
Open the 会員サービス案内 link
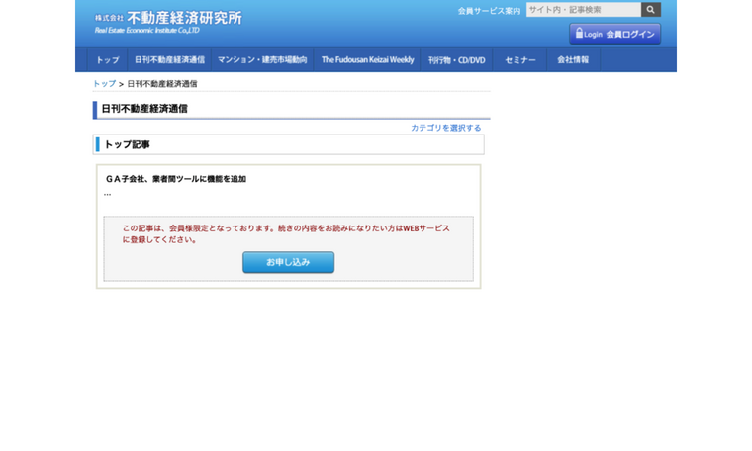pos(489,11)
